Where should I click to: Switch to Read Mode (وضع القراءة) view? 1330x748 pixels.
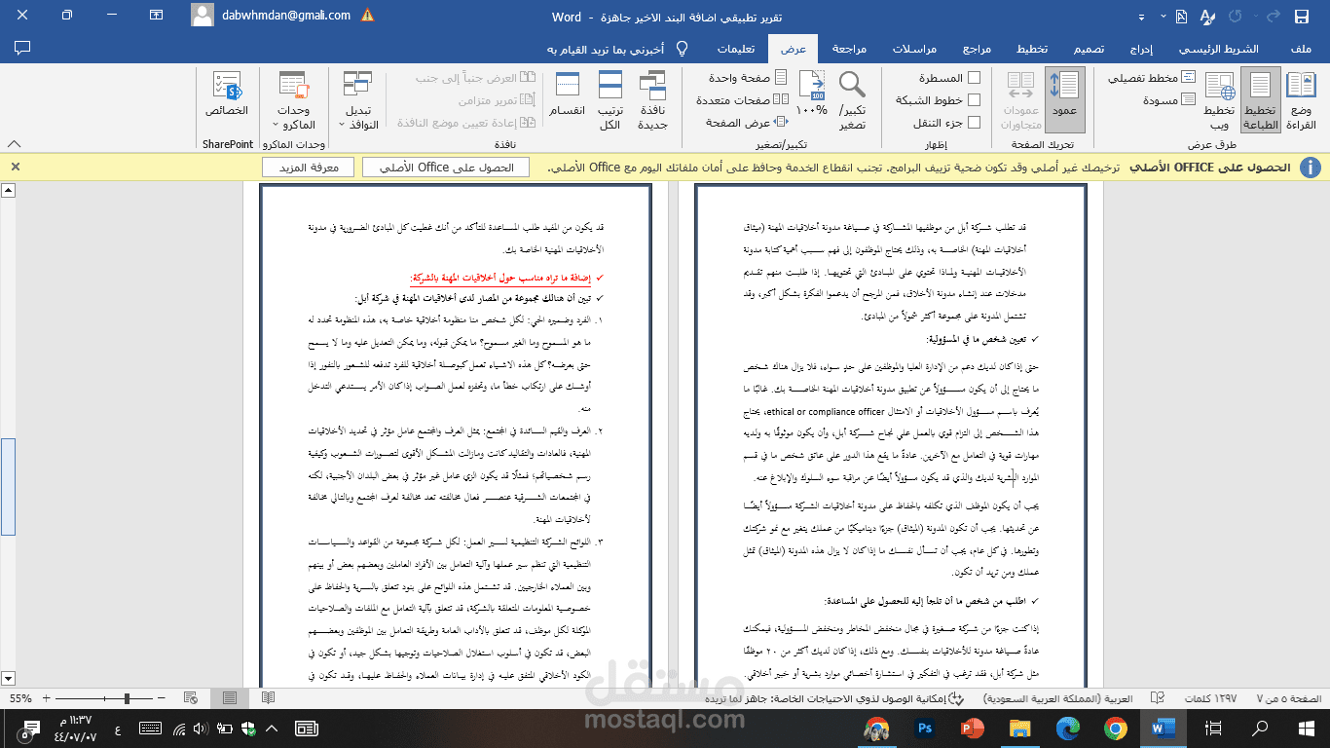coord(1301,100)
